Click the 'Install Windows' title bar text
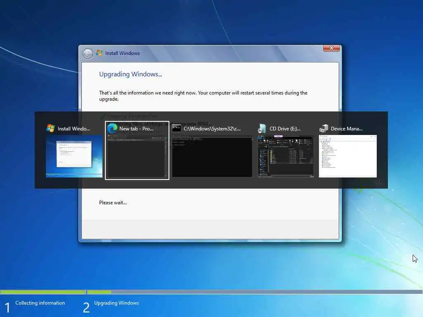 tap(122, 53)
